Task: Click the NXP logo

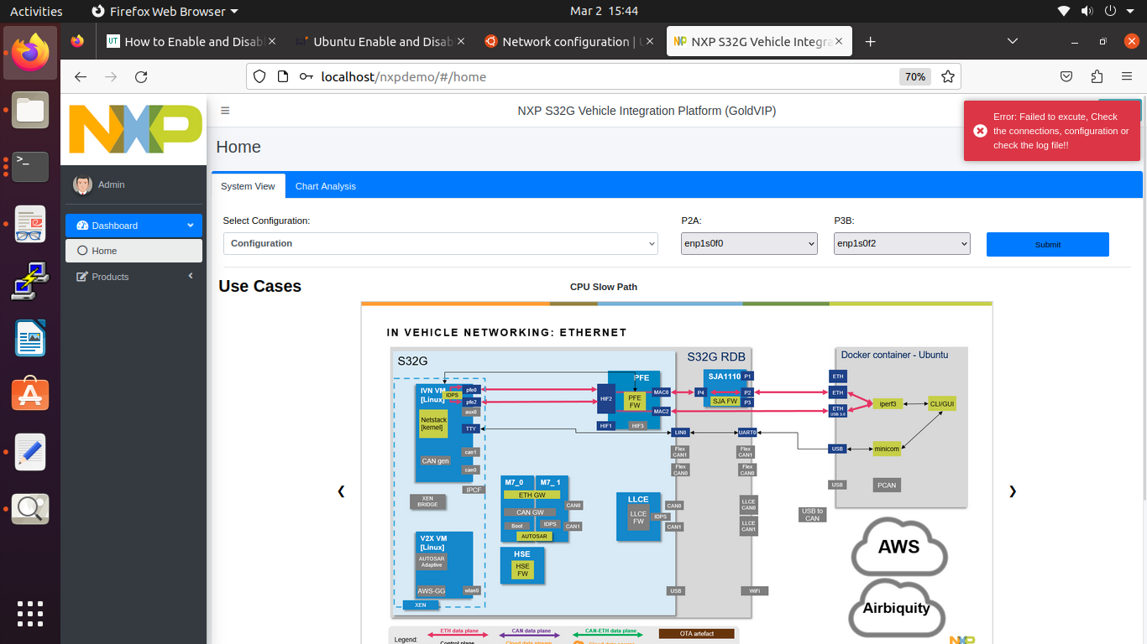Action: tap(135, 129)
